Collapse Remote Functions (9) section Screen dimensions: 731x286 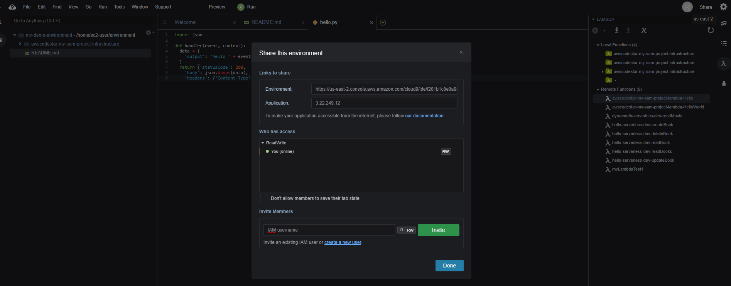(598, 90)
